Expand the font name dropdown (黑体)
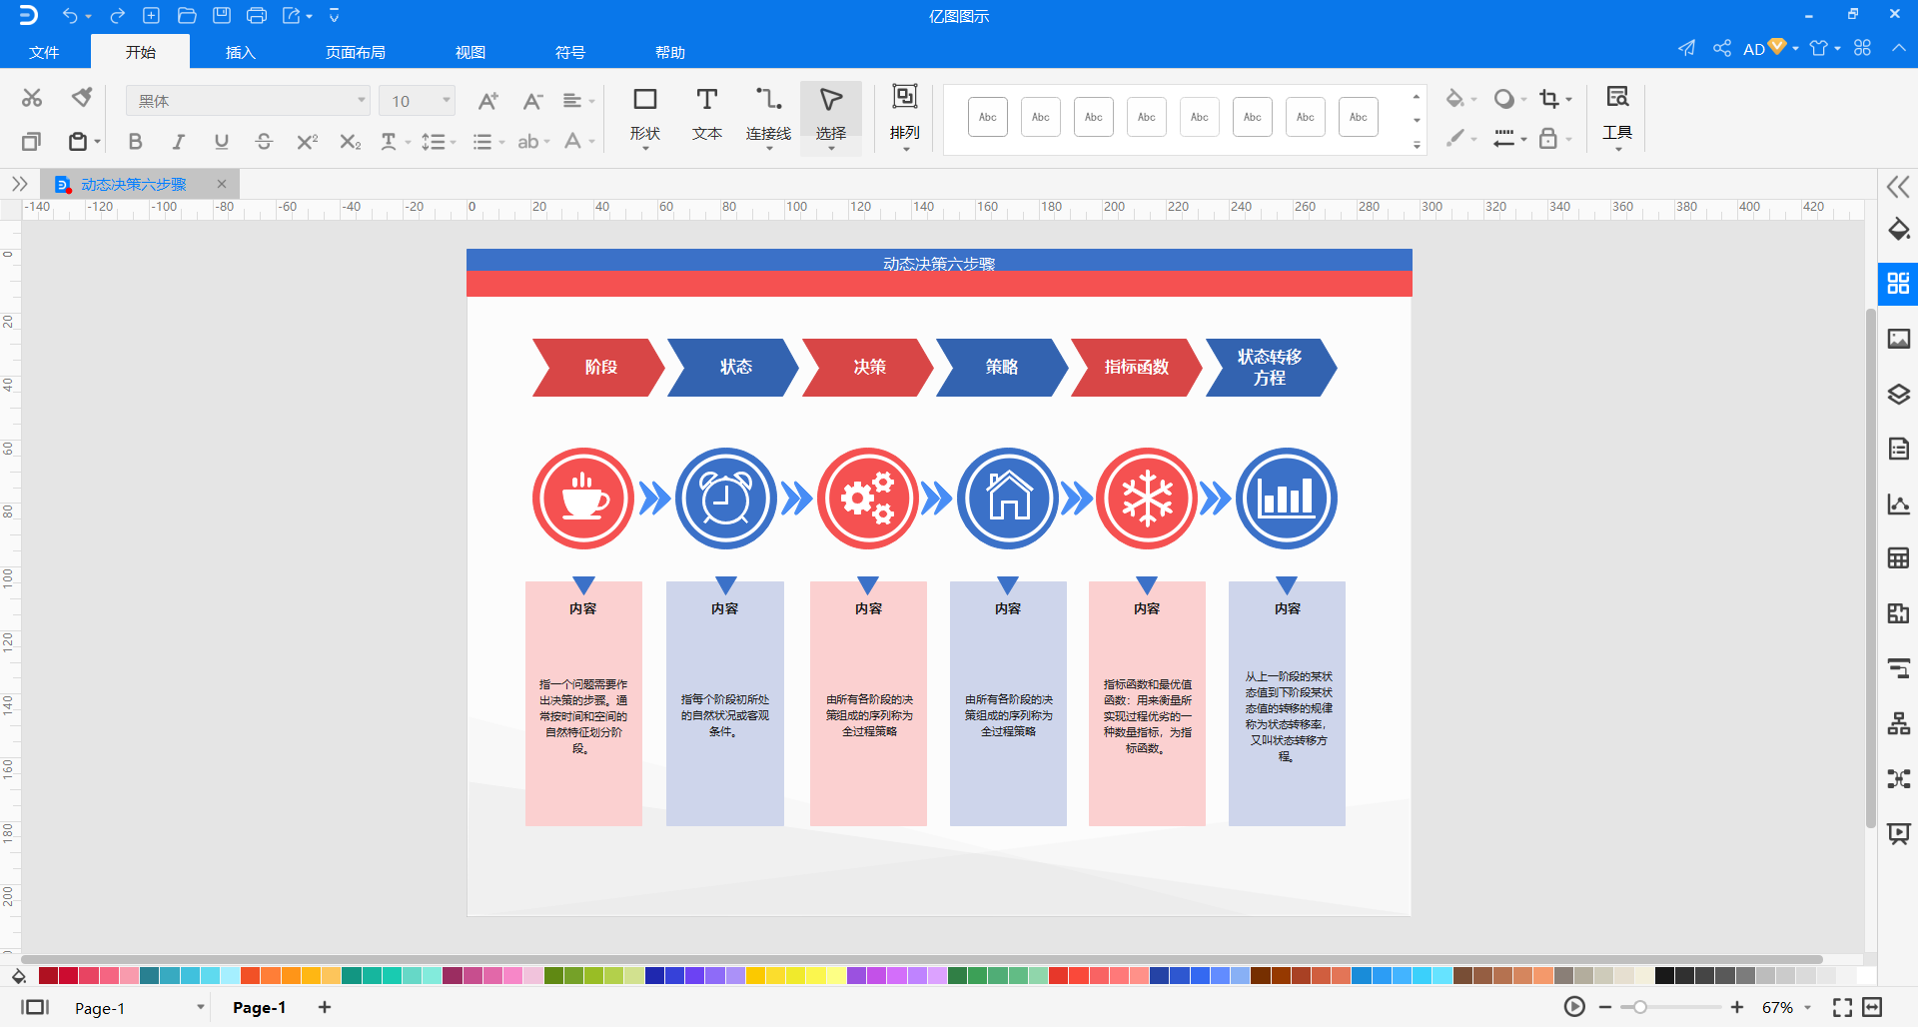 361,101
